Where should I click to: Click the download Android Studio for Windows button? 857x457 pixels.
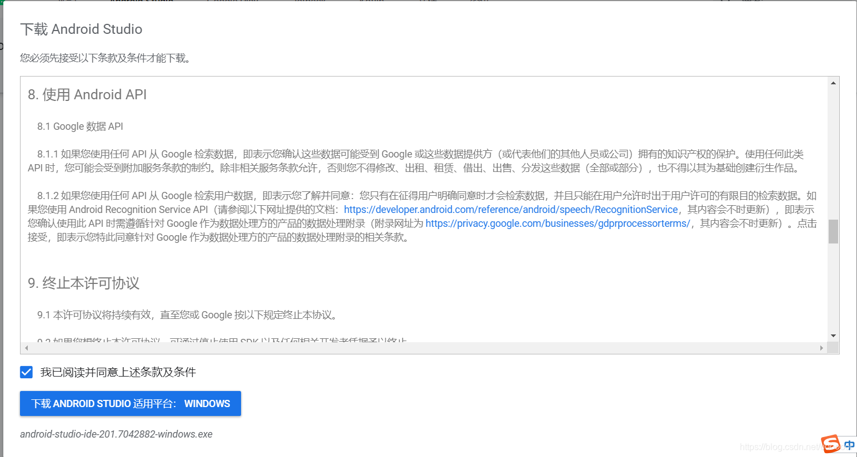131,404
